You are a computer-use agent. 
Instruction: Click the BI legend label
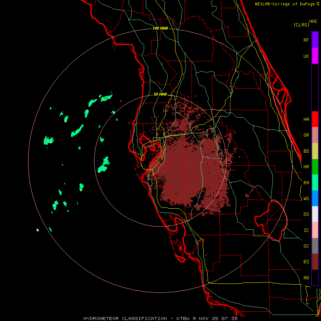point(306,262)
